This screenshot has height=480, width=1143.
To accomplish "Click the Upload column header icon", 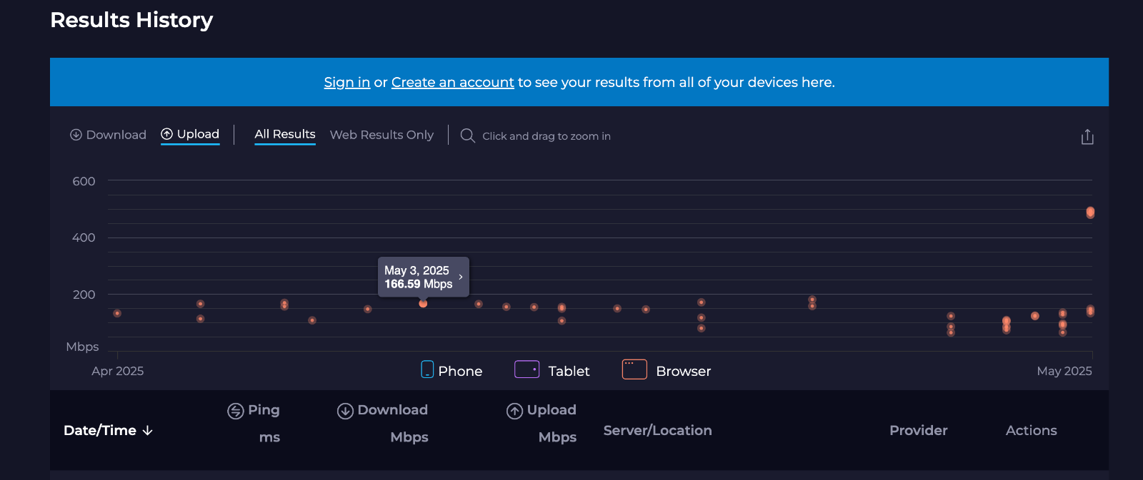I will click(x=514, y=411).
